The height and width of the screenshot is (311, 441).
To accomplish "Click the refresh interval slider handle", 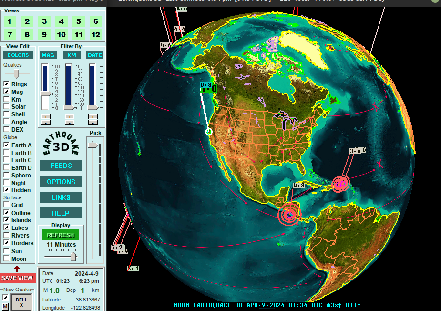I will click(x=73, y=257).
